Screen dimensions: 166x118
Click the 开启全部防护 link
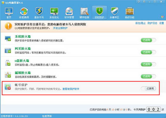60,28
